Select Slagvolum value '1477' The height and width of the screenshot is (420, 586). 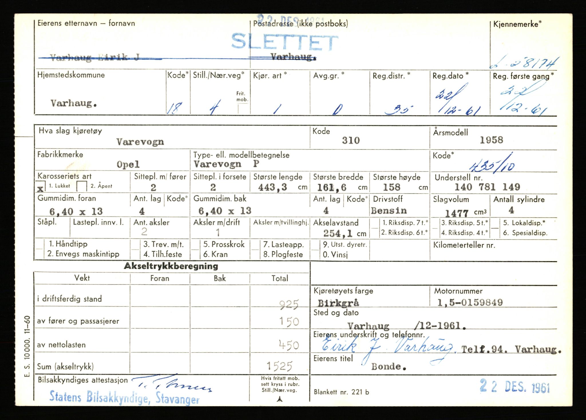coord(457,213)
